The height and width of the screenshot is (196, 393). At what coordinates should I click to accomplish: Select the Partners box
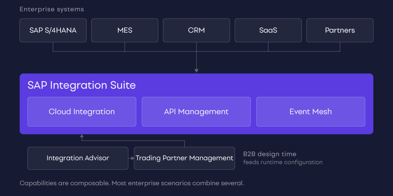[340, 30]
